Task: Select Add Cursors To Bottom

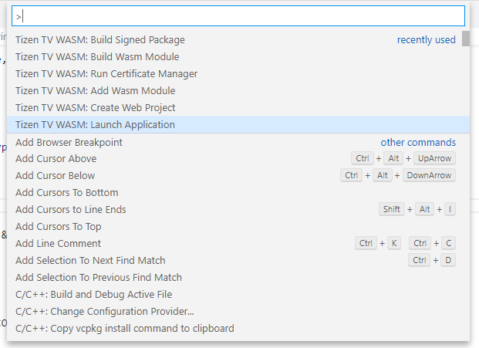Action: [x=238, y=192]
